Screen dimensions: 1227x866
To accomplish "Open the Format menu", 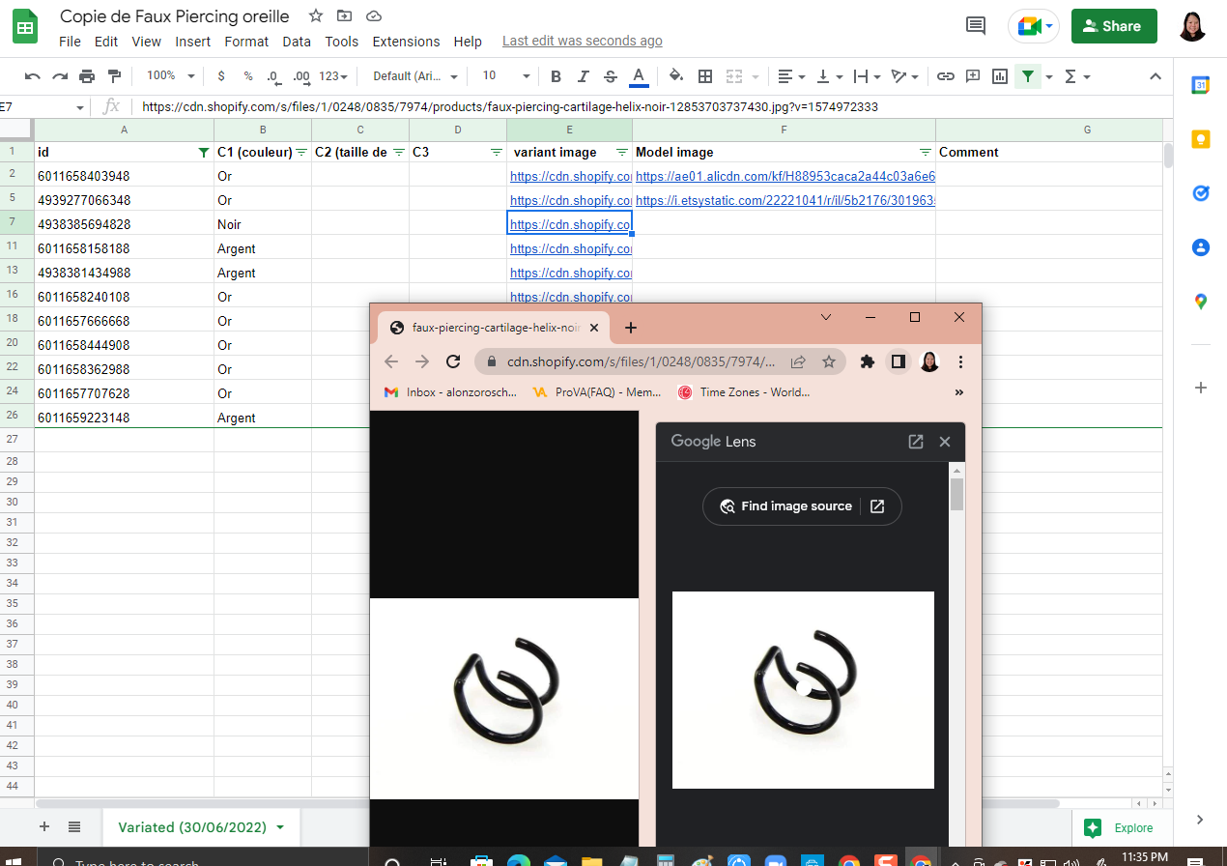I will (246, 42).
